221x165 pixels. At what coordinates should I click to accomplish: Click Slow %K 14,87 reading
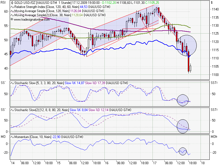point(74,83)
